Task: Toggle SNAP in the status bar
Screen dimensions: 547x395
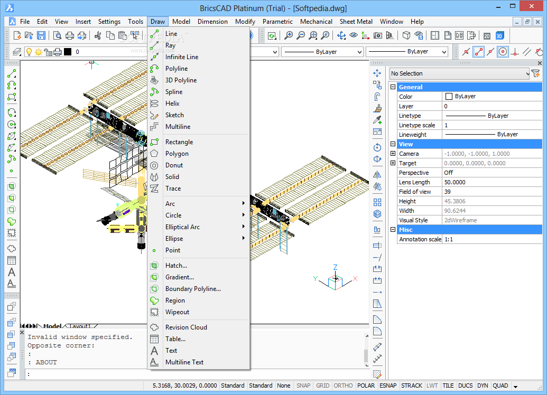Action: [x=303, y=385]
